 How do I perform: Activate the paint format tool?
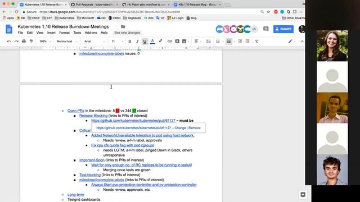click(x=31, y=42)
